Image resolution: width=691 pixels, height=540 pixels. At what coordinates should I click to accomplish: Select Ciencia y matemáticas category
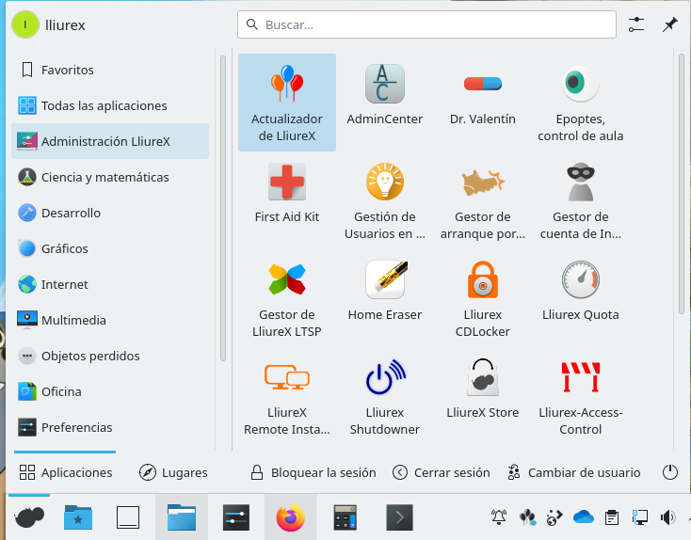104,177
